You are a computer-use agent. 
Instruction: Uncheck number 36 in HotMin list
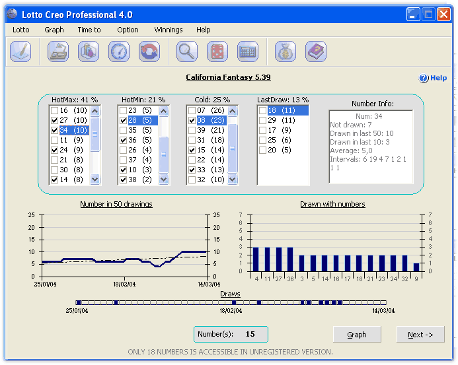(x=124, y=141)
